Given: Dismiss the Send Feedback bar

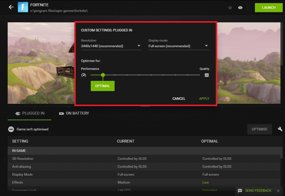Looking at the screenshot, I should tap(278, 191).
